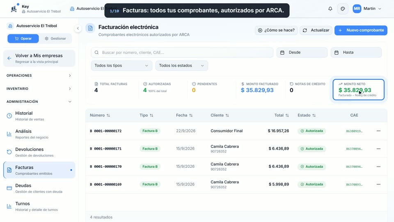Click the Monto Facturado amount
This screenshot has width=394, height=222.
pyautogui.click(x=257, y=90)
